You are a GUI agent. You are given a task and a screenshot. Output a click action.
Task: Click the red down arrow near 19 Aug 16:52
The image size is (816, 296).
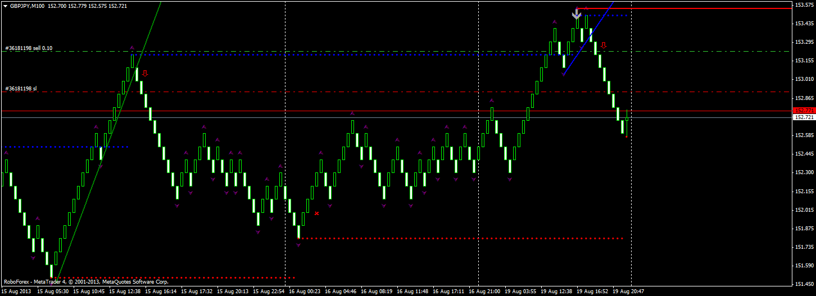pos(604,45)
